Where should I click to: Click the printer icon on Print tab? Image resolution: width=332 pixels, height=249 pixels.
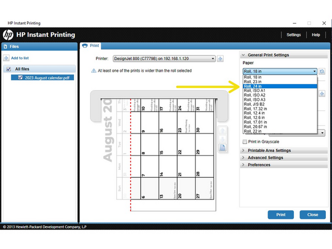[85, 45]
